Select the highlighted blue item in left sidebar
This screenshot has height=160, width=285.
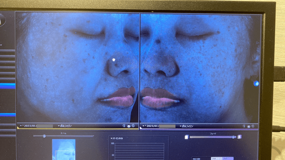pyautogui.click(x=8, y=85)
